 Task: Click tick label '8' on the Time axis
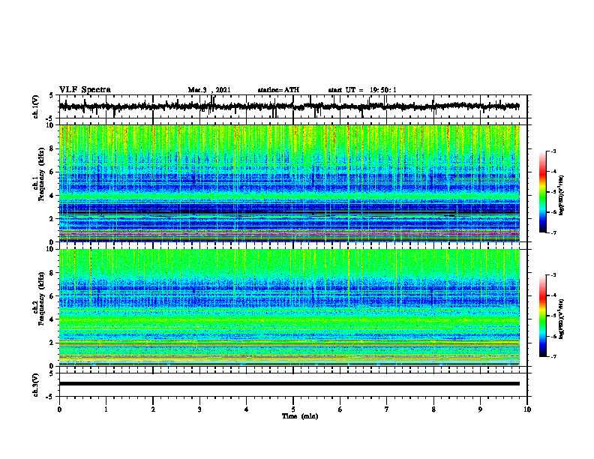(x=433, y=409)
